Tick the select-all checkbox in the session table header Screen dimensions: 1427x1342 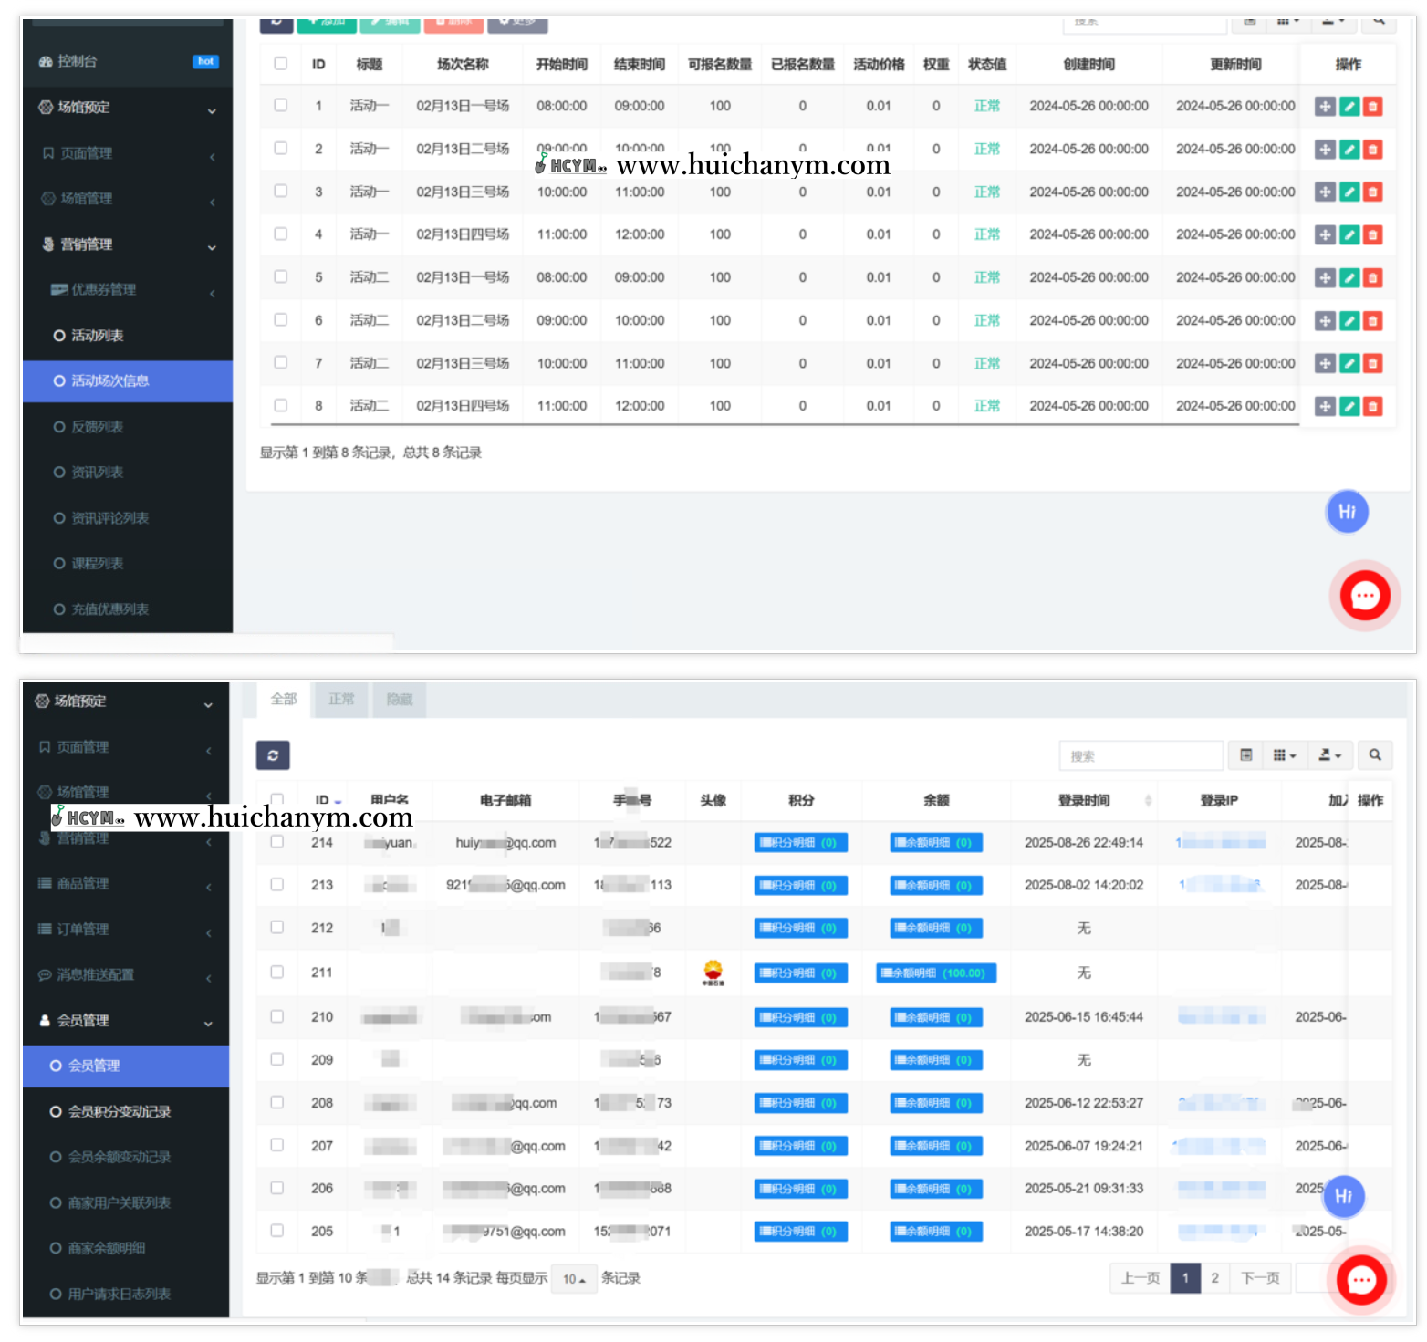click(x=280, y=64)
